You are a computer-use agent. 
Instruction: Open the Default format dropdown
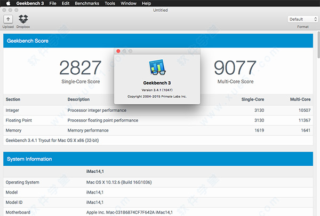tap(303, 19)
